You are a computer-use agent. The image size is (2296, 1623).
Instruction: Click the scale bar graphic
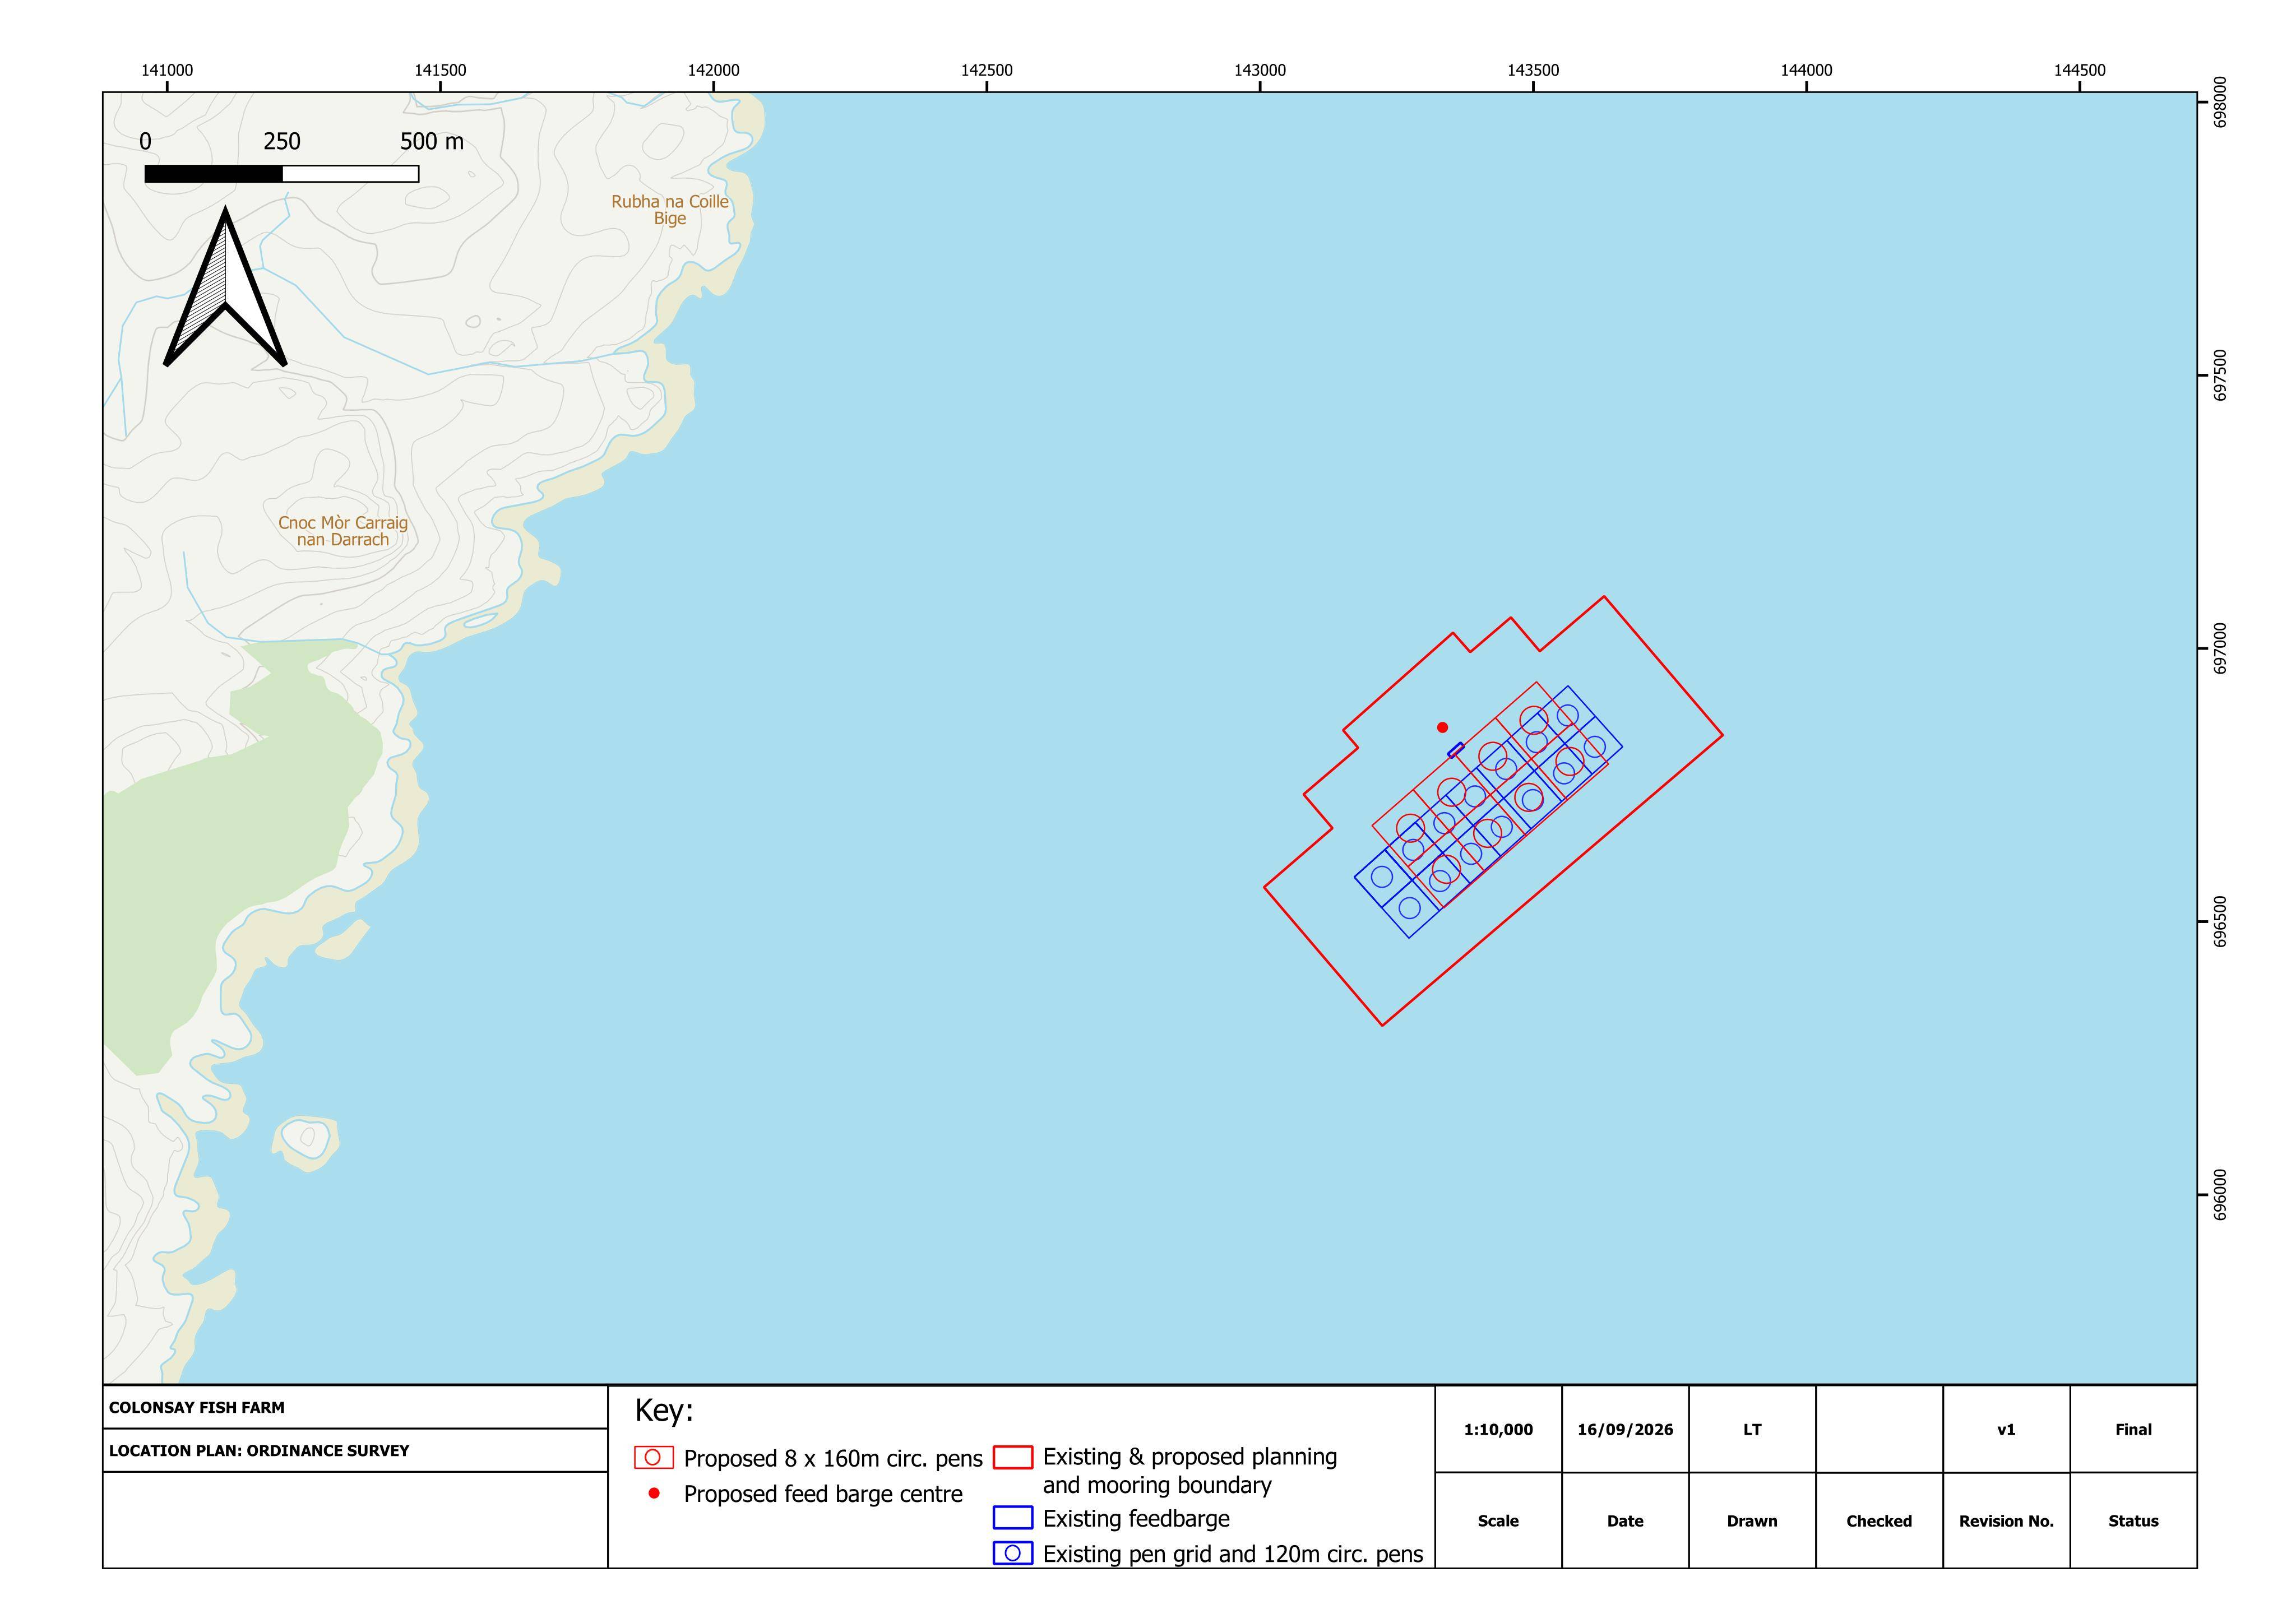click(x=281, y=174)
